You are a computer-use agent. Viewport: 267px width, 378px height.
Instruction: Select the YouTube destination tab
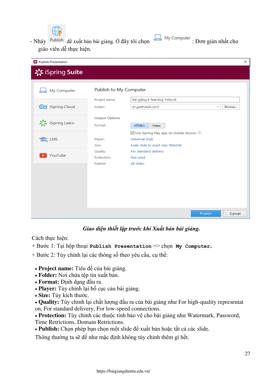(60, 155)
